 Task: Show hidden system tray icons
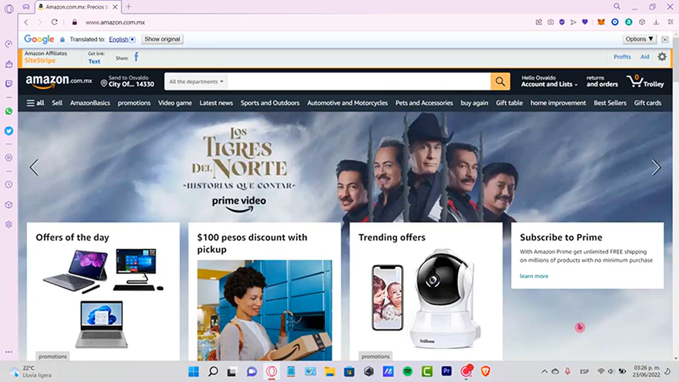[544, 371]
